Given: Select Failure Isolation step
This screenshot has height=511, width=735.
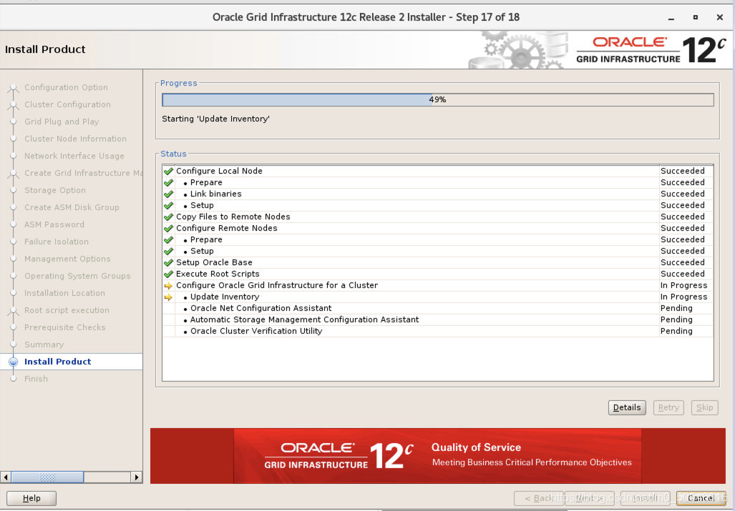Looking at the screenshot, I should pos(57,242).
